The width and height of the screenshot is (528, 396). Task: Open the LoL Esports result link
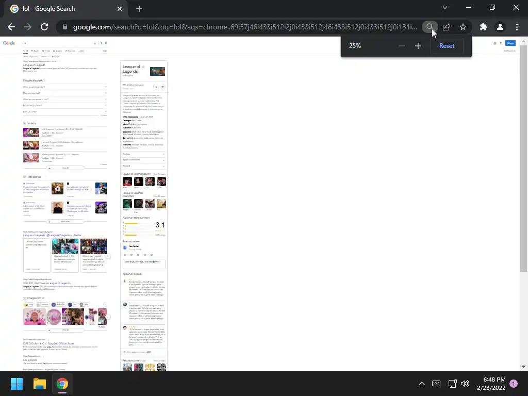tap(30, 360)
